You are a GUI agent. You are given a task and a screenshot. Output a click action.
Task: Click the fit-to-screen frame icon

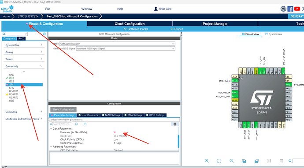tap(219, 161)
